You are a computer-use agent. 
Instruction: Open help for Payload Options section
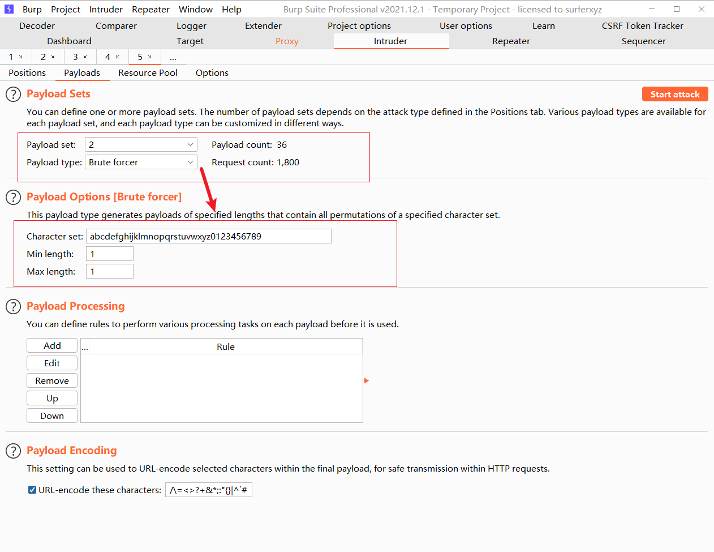[x=13, y=198]
